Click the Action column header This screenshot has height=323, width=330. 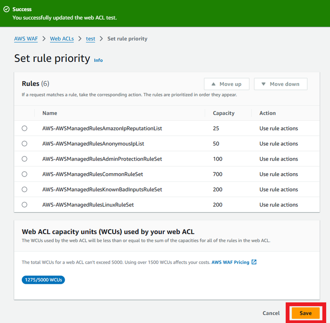tap(267, 113)
